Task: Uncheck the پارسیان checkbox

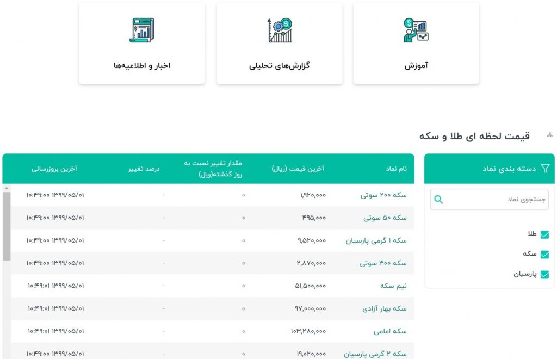Action: (544, 275)
